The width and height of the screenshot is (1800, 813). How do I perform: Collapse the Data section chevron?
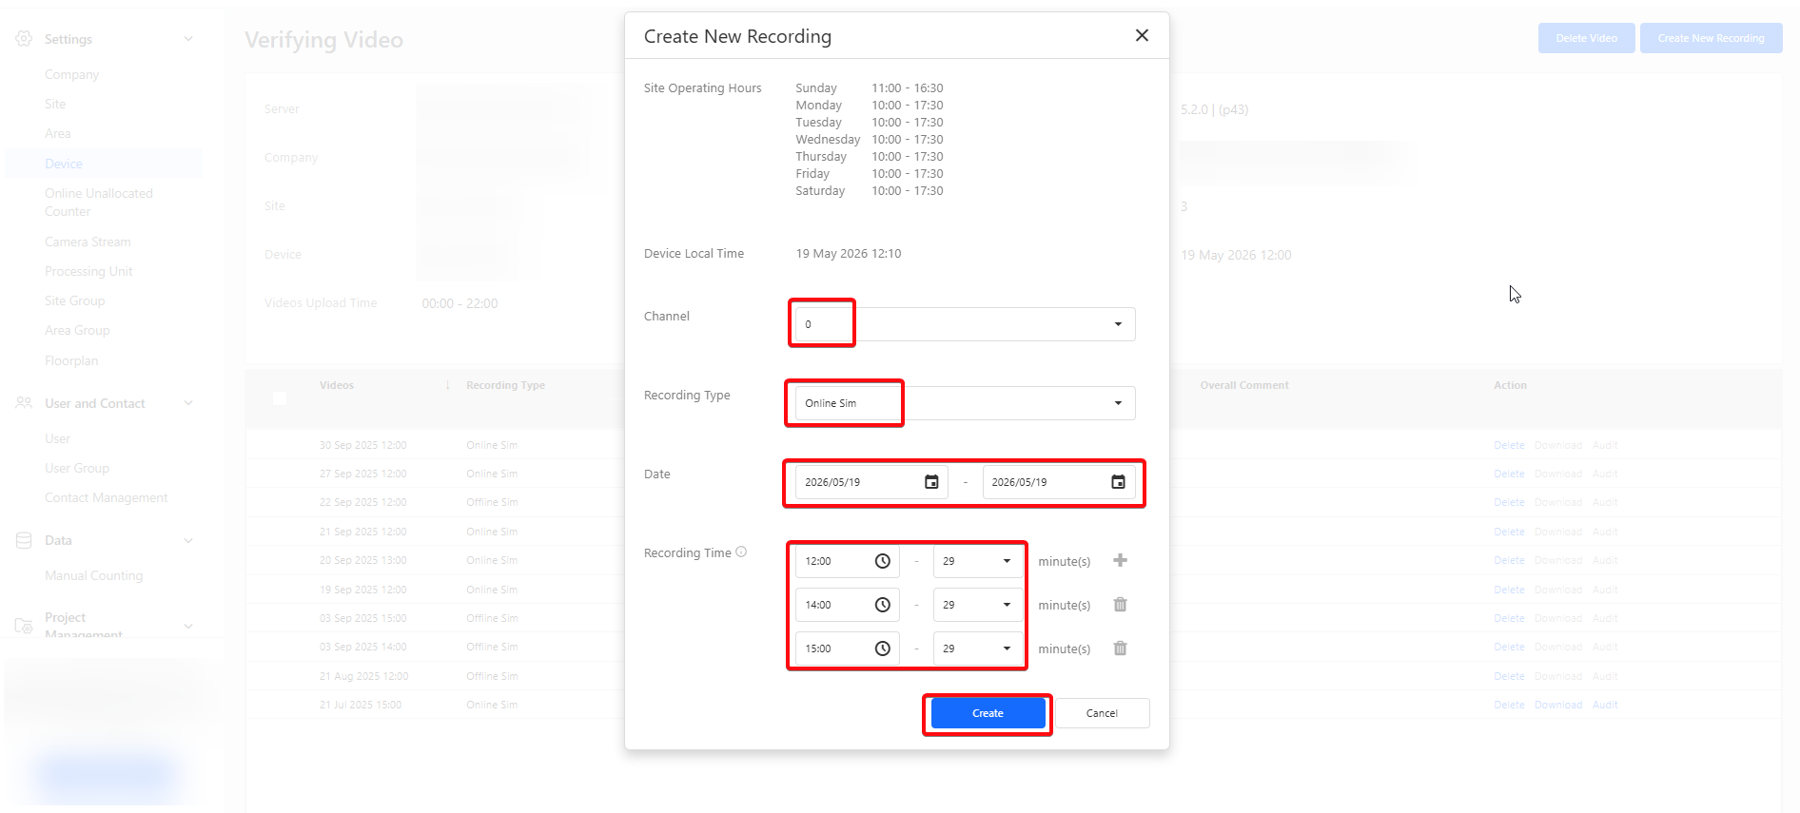188,540
